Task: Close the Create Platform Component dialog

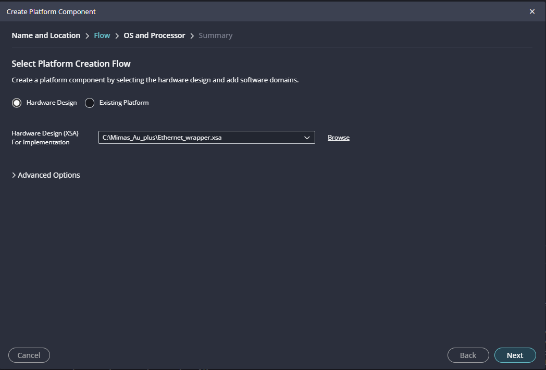Action: pyautogui.click(x=532, y=11)
